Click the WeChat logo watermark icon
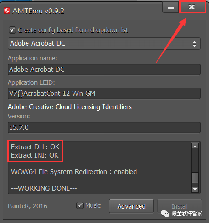Screen dimensions: 209x223 (165, 213)
